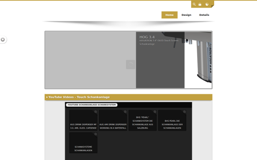Viewport: 257px width, 160px height.
Task: Click the globe language icon
Action: 207,4
